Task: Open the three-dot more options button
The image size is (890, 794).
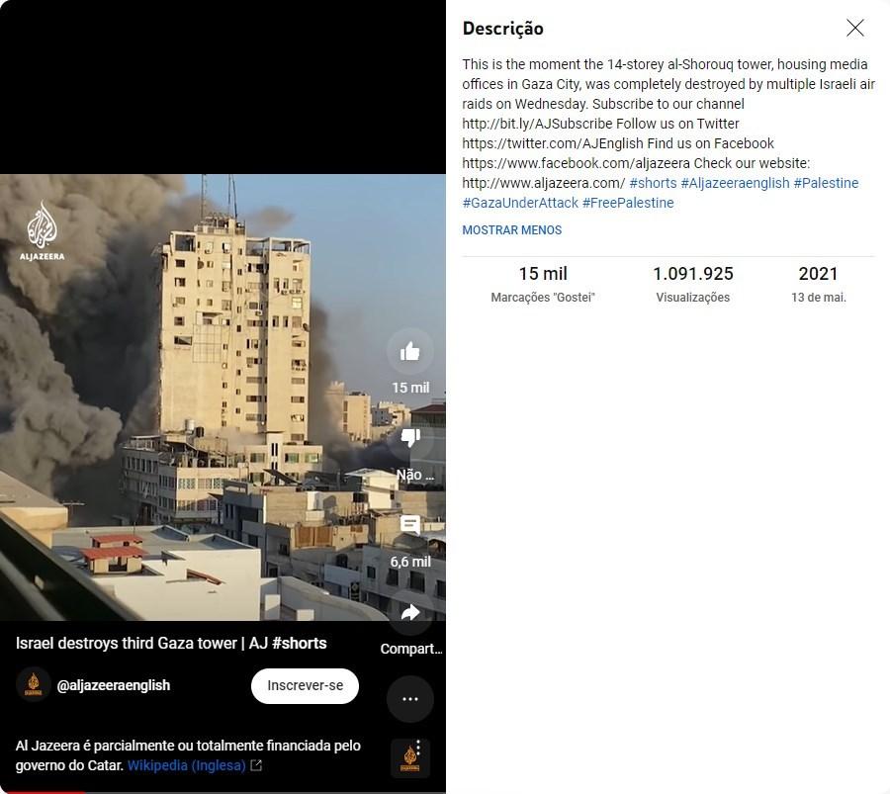Action: 409,699
